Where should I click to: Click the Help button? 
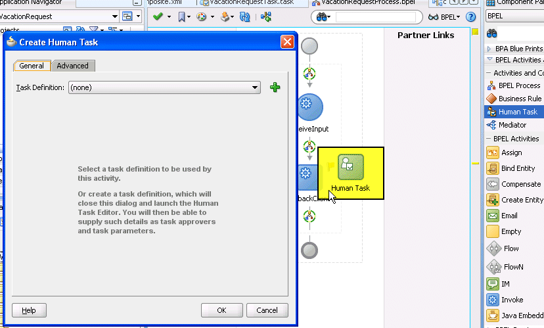click(29, 310)
